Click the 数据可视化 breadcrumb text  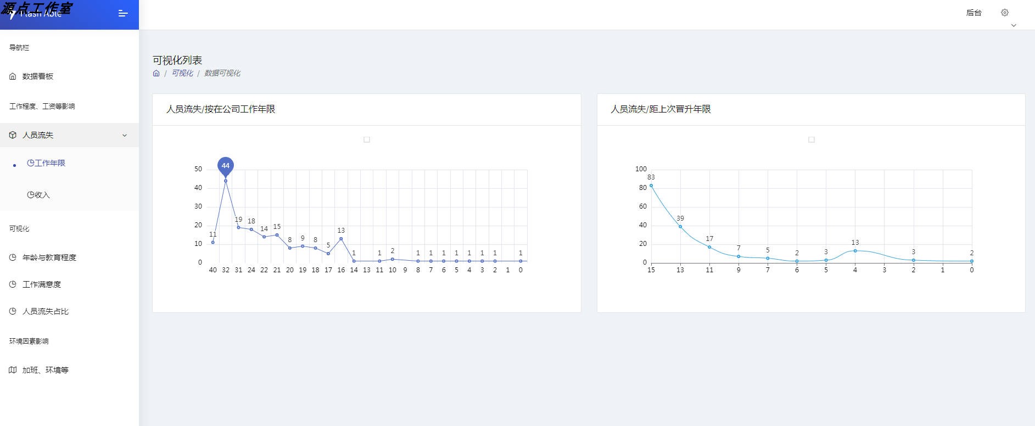(x=222, y=73)
